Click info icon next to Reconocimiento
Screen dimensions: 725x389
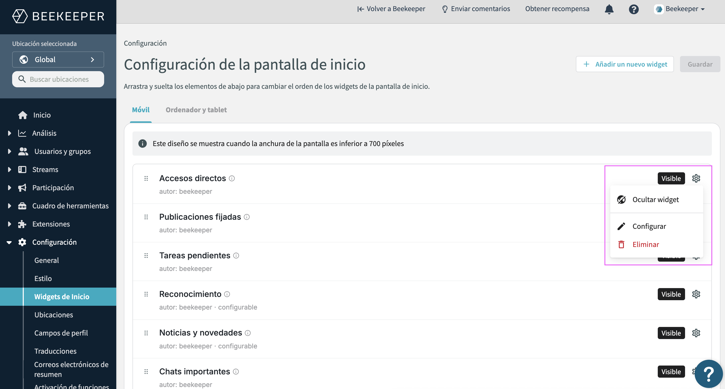click(x=227, y=294)
